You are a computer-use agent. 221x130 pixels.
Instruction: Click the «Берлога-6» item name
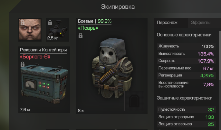click(x=35, y=57)
